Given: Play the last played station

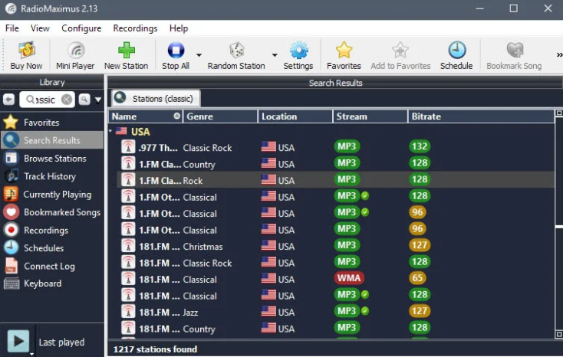Looking at the screenshot, I should pos(18,340).
